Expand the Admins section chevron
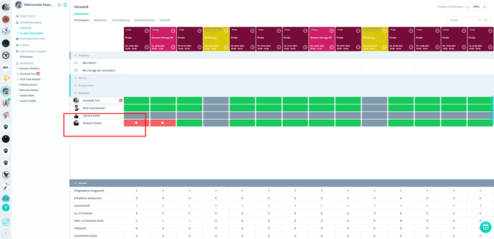 75,78
